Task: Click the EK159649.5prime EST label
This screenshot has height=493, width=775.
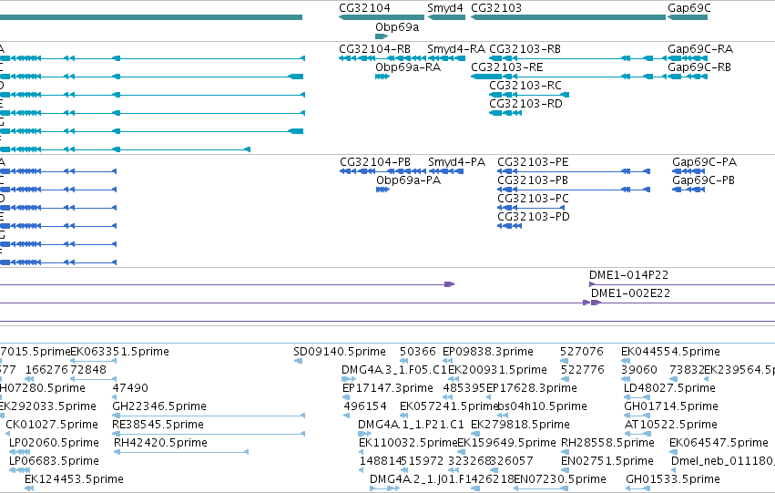Action: pyautogui.click(x=506, y=443)
